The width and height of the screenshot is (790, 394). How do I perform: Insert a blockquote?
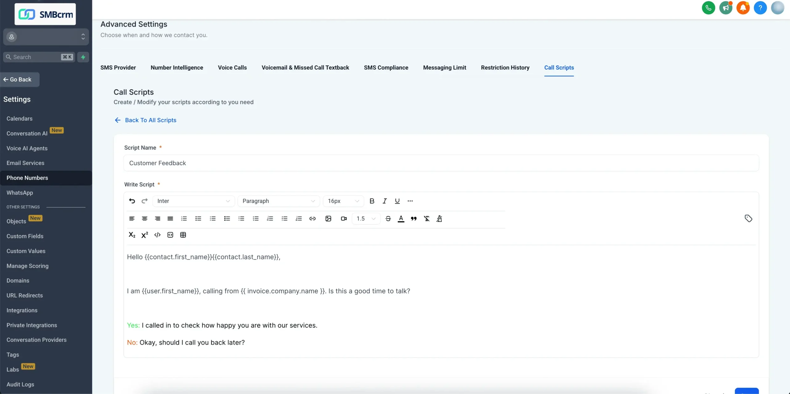point(414,219)
